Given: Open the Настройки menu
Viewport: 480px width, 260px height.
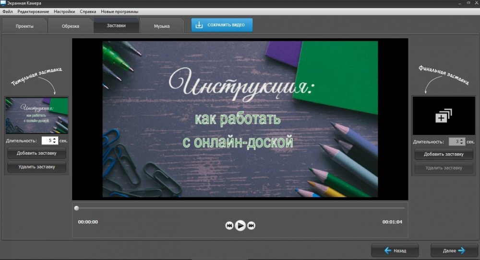Looking at the screenshot, I should point(64,11).
